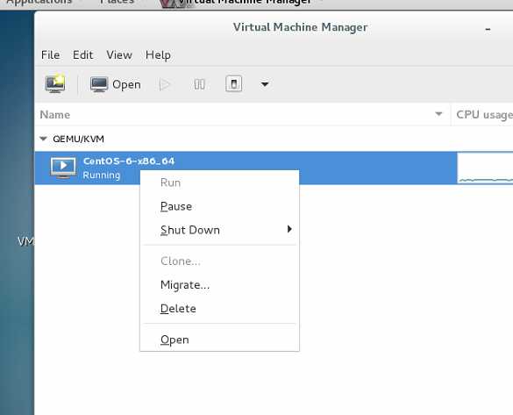513x415 pixels.
Task: Click the column sort arrow beside Name
Action: click(x=438, y=114)
